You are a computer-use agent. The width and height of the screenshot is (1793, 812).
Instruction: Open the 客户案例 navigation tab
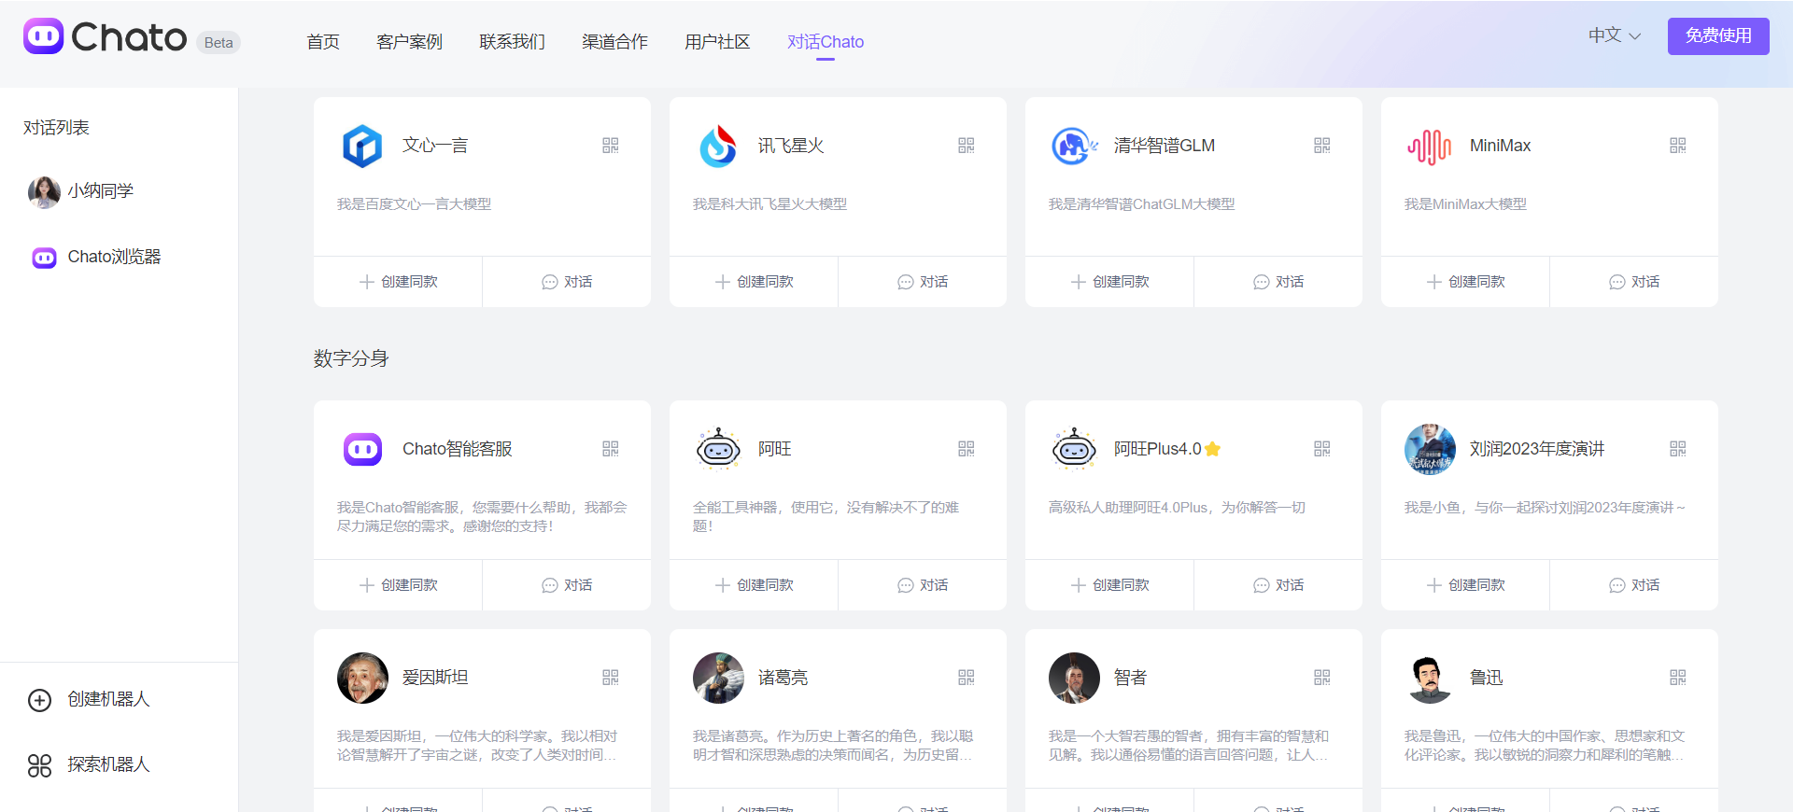[x=409, y=42]
